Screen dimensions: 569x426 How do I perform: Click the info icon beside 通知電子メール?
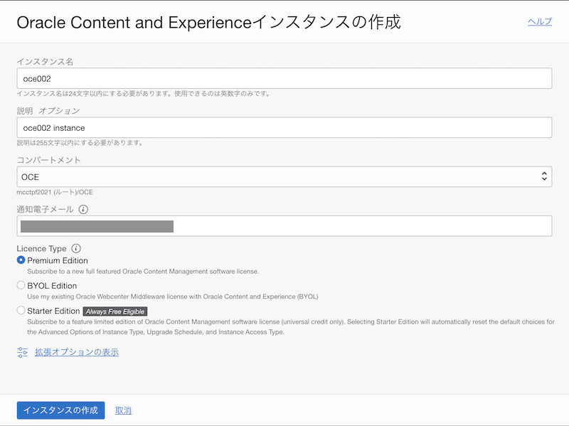coord(83,210)
